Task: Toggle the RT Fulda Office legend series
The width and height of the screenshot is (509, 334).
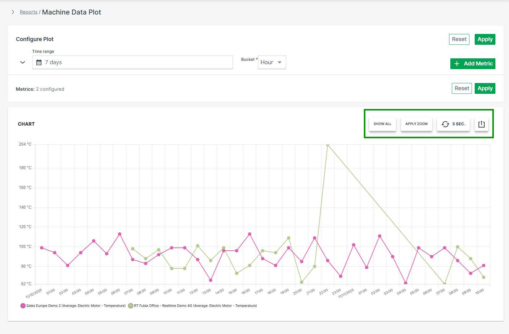Action: (x=195, y=306)
